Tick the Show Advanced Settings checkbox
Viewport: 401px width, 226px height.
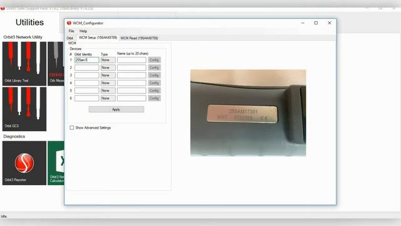point(72,127)
